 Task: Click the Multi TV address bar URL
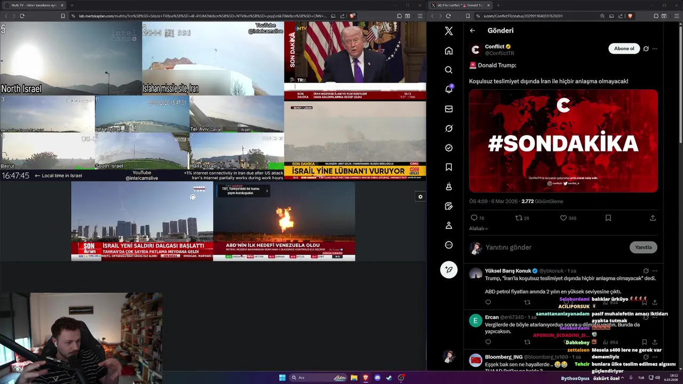203,16
